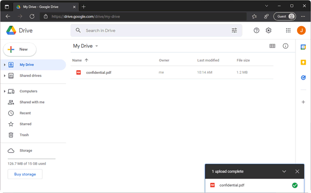This screenshot has height=193, width=311.
Task: Show file details info panel
Action: 285,46
